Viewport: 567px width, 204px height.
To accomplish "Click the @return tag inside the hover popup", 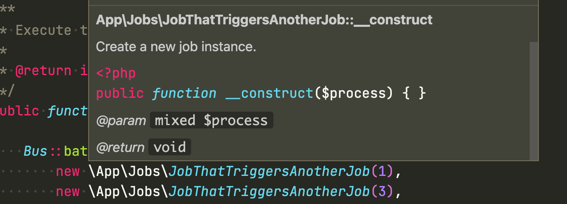I will click(x=120, y=147).
